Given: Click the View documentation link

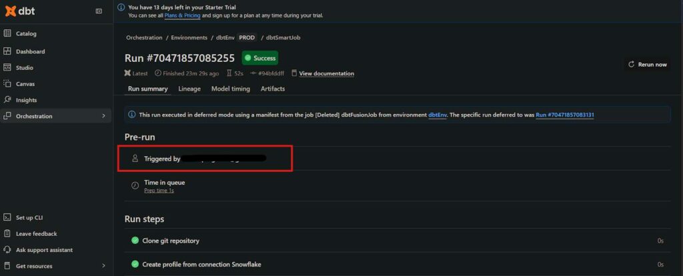Looking at the screenshot, I should coord(326,73).
